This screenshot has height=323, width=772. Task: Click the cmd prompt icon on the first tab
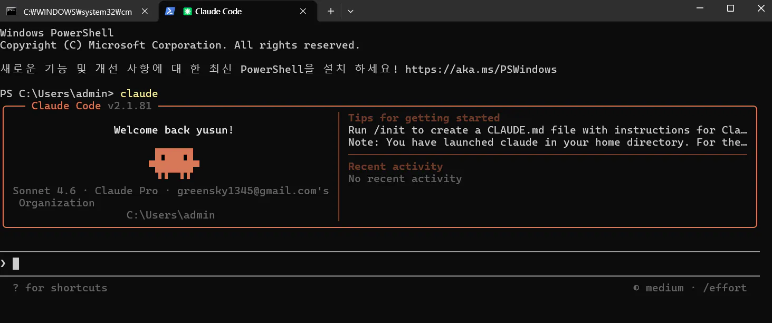[x=10, y=10]
